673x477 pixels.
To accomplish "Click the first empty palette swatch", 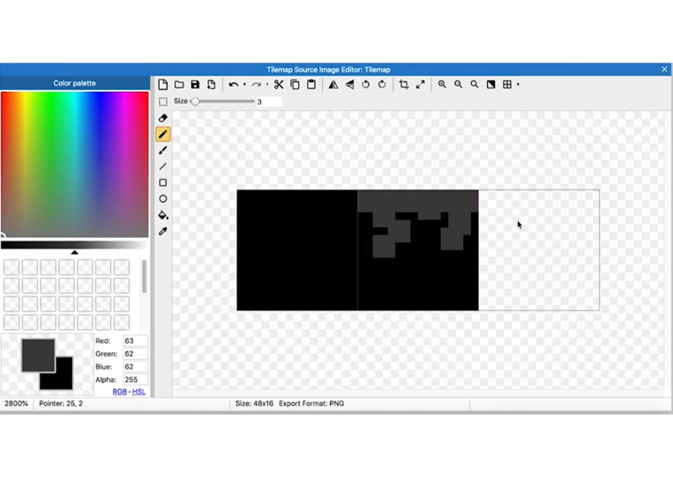I will click(11, 267).
